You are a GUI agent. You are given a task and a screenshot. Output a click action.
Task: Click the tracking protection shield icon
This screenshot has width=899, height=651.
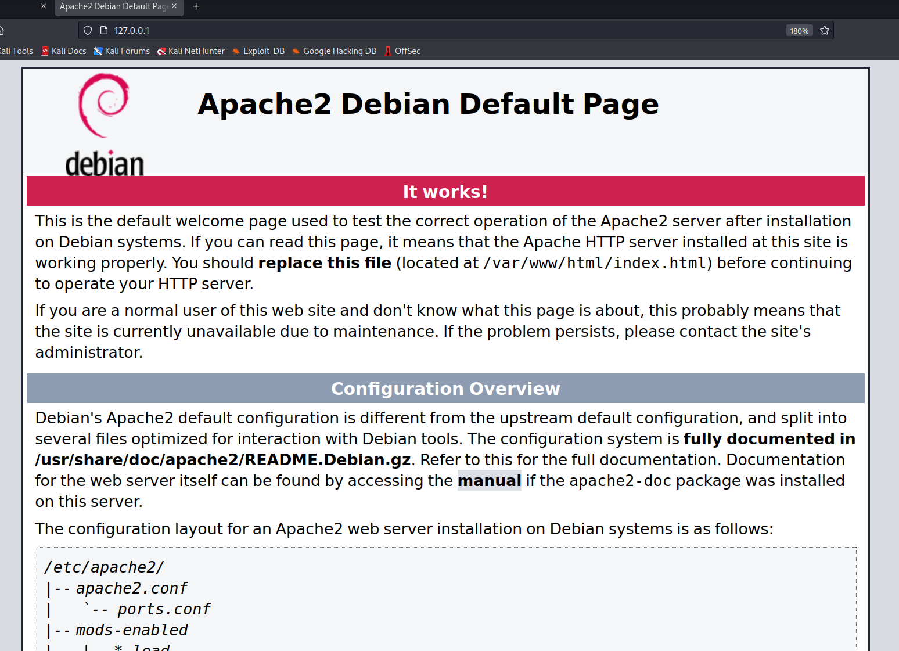click(x=88, y=30)
